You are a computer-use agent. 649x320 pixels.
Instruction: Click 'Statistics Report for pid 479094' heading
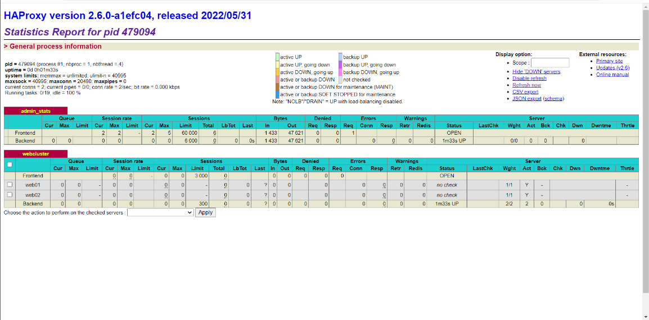80,32
